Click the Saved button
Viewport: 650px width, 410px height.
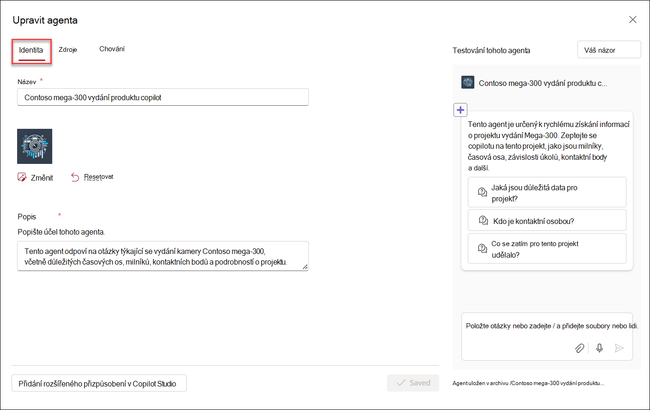(413, 383)
